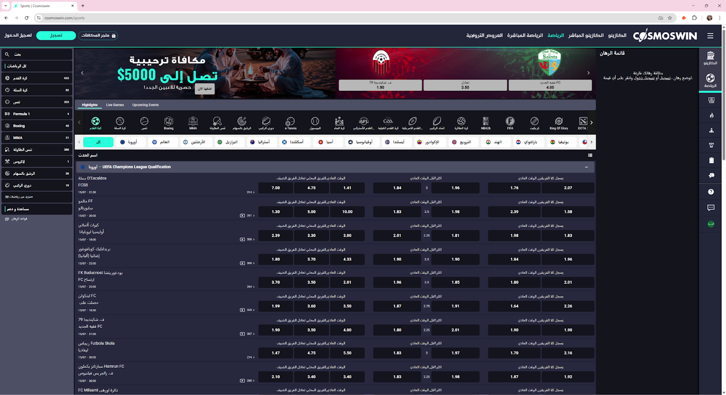Open الرياضة المباشرة in the top navigation
Screen dimensions: 726x395
coord(525,35)
